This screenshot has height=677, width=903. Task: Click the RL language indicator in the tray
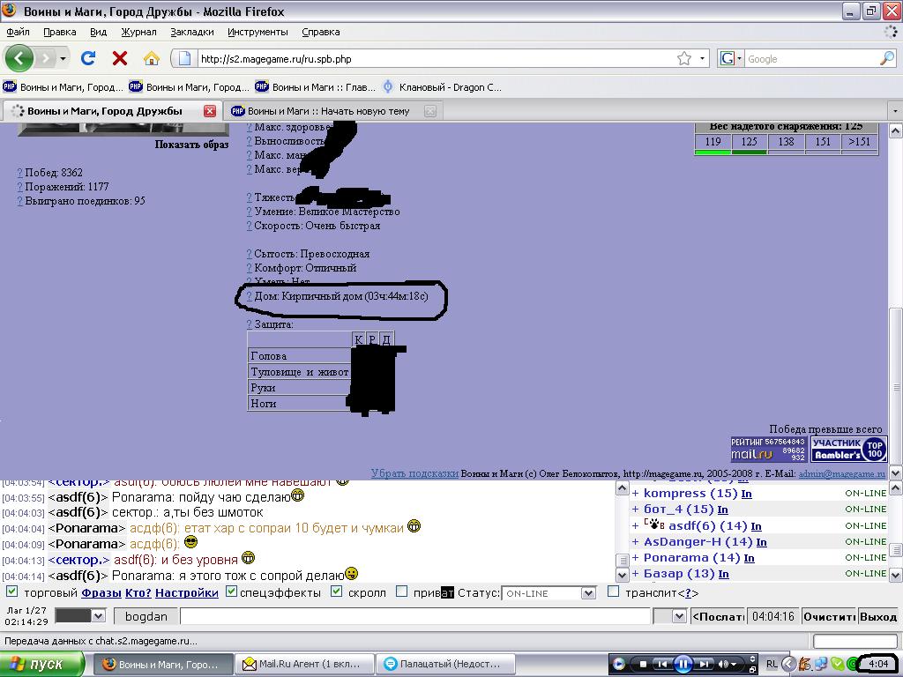772,665
